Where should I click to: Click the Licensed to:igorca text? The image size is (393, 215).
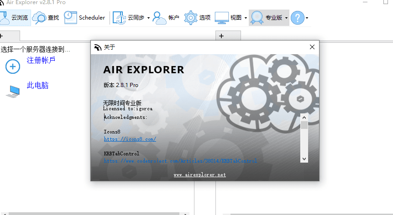coord(127,108)
